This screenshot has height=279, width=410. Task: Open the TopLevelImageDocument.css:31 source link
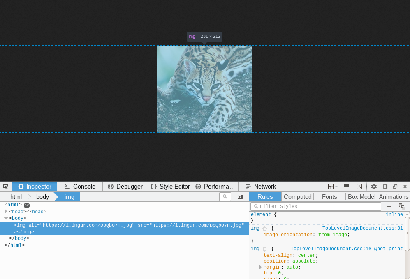pyautogui.click(x=362, y=228)
